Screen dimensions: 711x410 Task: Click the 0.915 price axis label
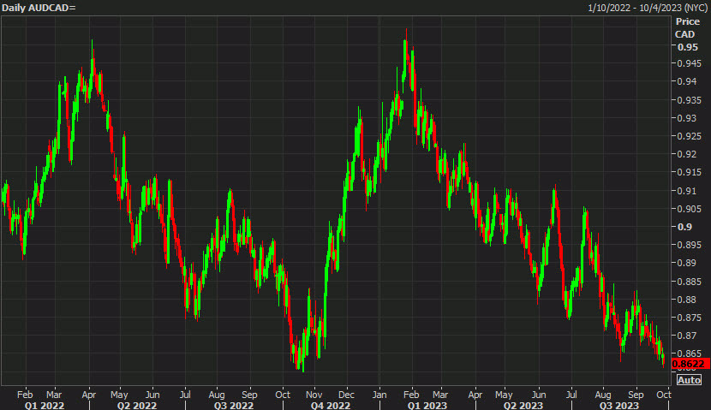pos(690,172)
